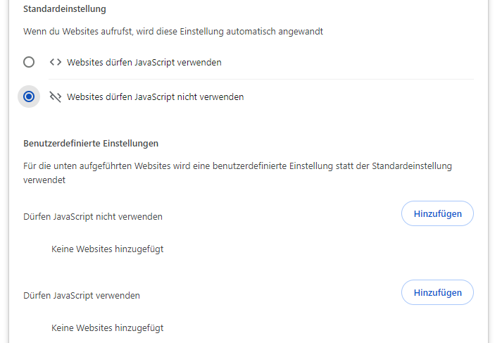This screenshot has width=502, height=343.
Task: Click the 'Websites dürfen JavaScript verwenden' label text
Action: pos(144,62)
